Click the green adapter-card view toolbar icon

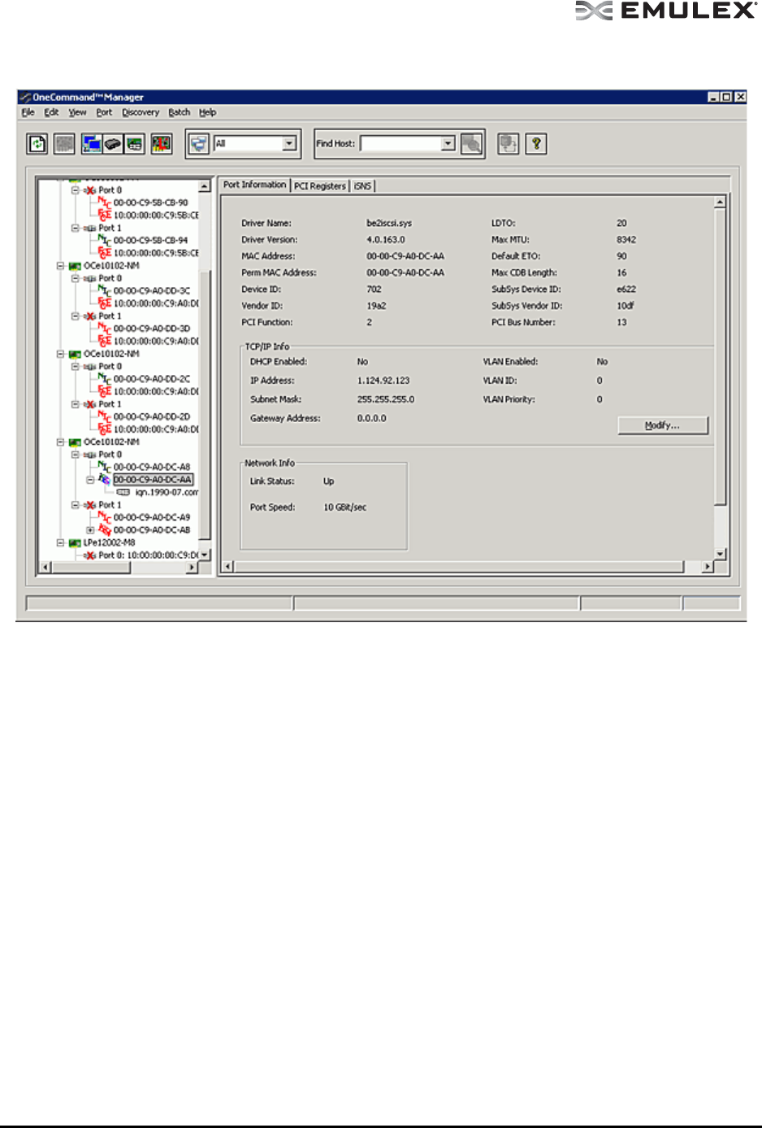point(134,144)
